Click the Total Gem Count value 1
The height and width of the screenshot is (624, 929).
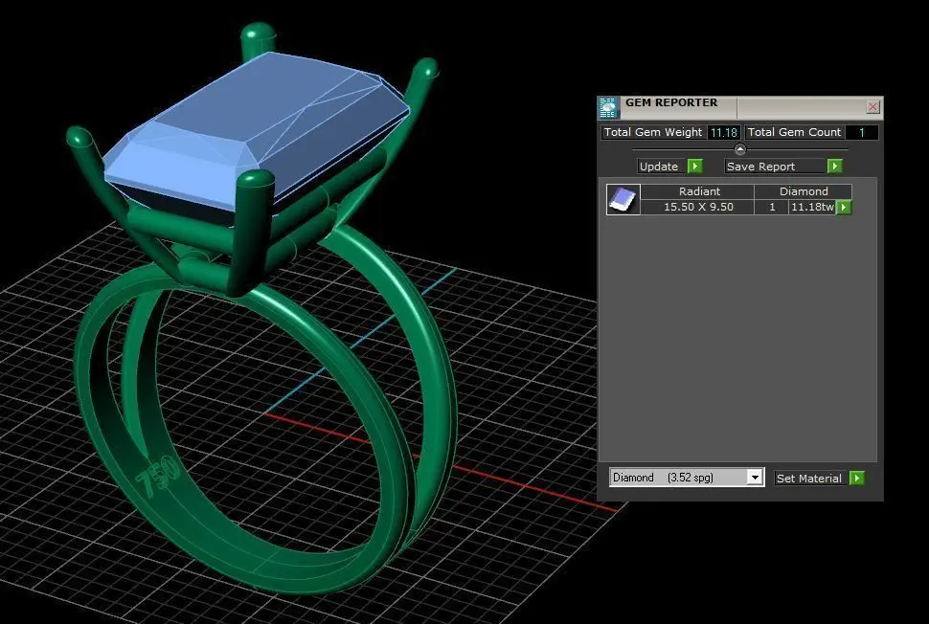(861, 133)
